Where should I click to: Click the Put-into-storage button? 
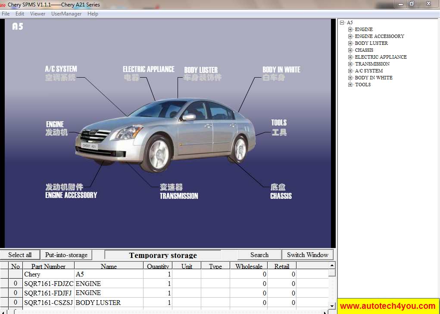[66, 254]
